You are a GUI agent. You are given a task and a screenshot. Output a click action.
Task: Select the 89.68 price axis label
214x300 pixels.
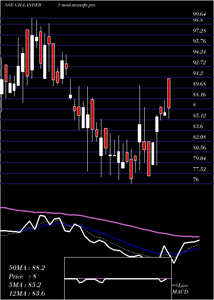[199, 84]
